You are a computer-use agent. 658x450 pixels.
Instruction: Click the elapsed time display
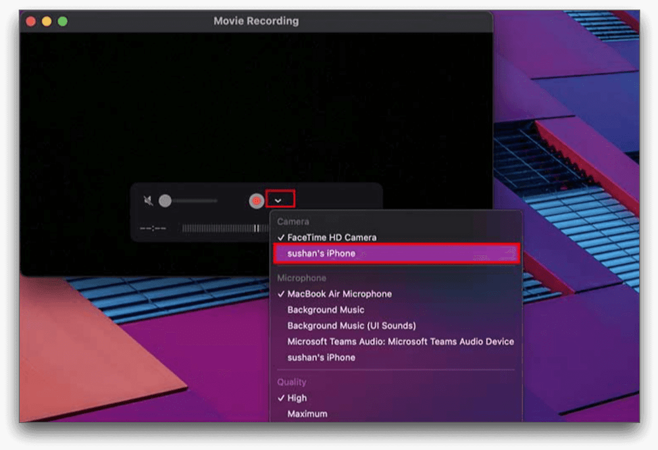coord(153,228)
